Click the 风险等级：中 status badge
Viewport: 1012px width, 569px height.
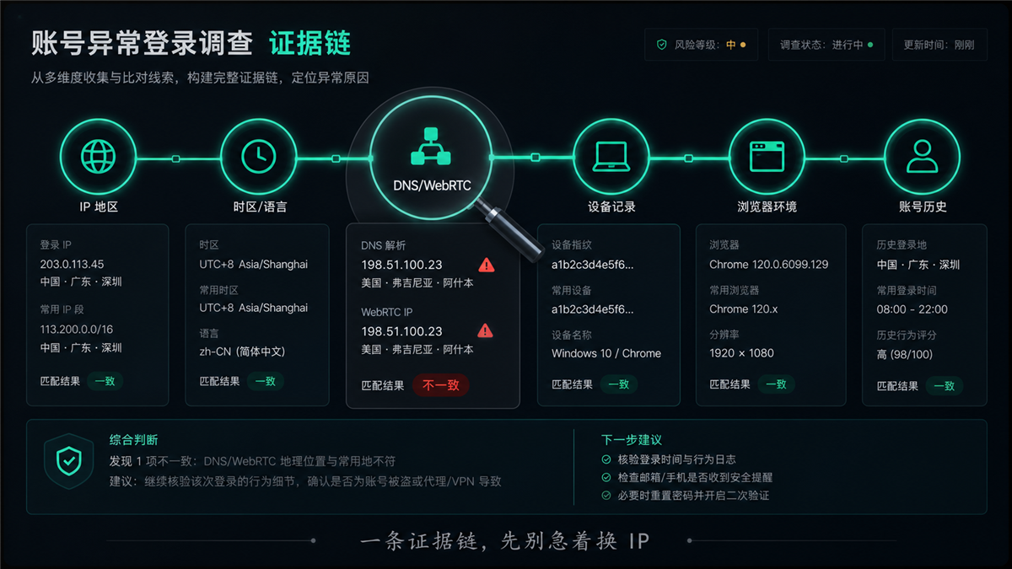point(701,45)
